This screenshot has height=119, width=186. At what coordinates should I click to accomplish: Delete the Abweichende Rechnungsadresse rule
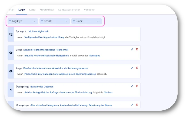[137, 68]
